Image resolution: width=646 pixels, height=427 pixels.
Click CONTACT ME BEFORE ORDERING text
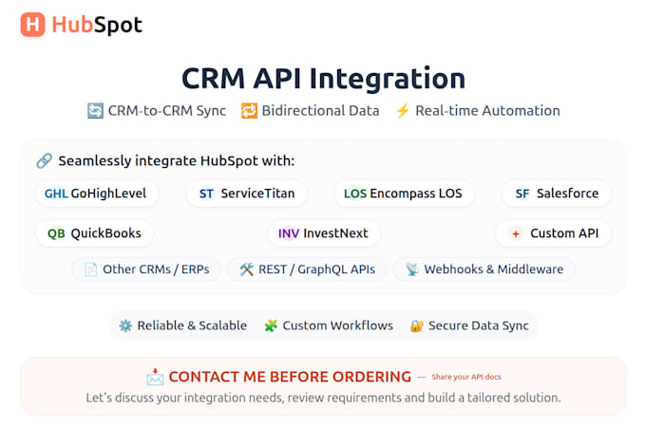(290, 377)
